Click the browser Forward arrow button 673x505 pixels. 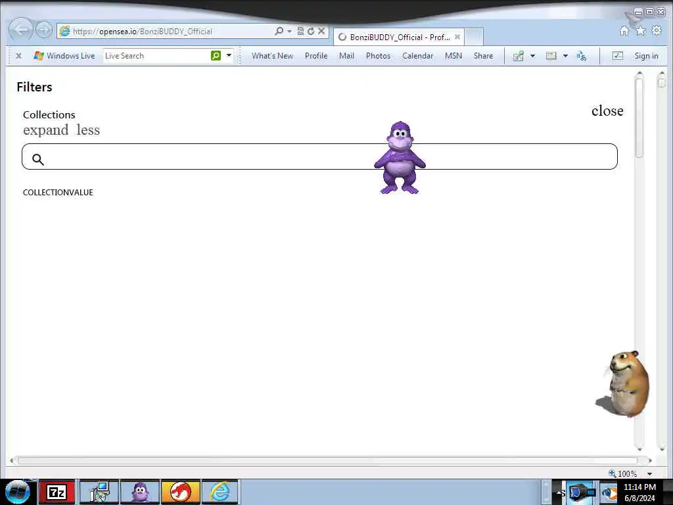pos(43,30)
